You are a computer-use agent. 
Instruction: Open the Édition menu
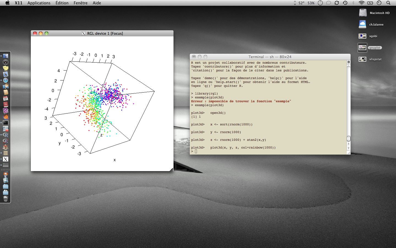click(62, 3)
